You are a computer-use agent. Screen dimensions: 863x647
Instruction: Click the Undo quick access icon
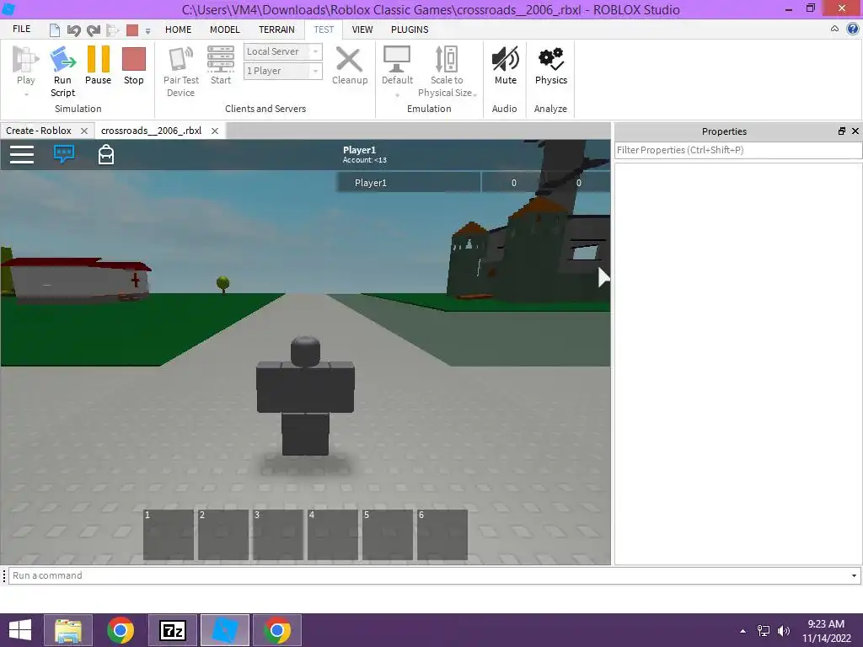click(74, 30)
